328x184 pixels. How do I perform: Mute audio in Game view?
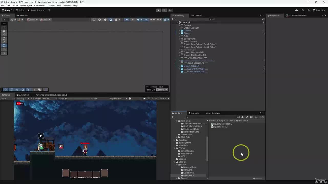[145, 99]
